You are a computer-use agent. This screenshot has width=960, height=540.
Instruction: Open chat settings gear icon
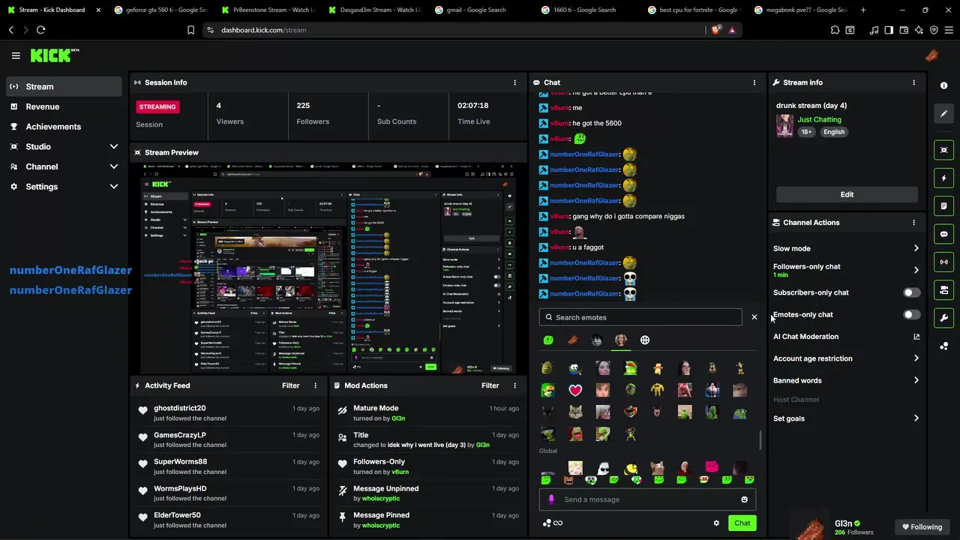pyautogui.click(x=716, y=523)
